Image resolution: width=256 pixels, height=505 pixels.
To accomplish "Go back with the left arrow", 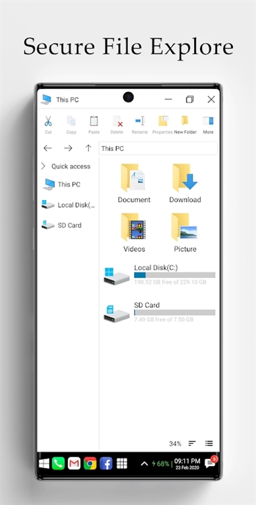I will (48, 148).
